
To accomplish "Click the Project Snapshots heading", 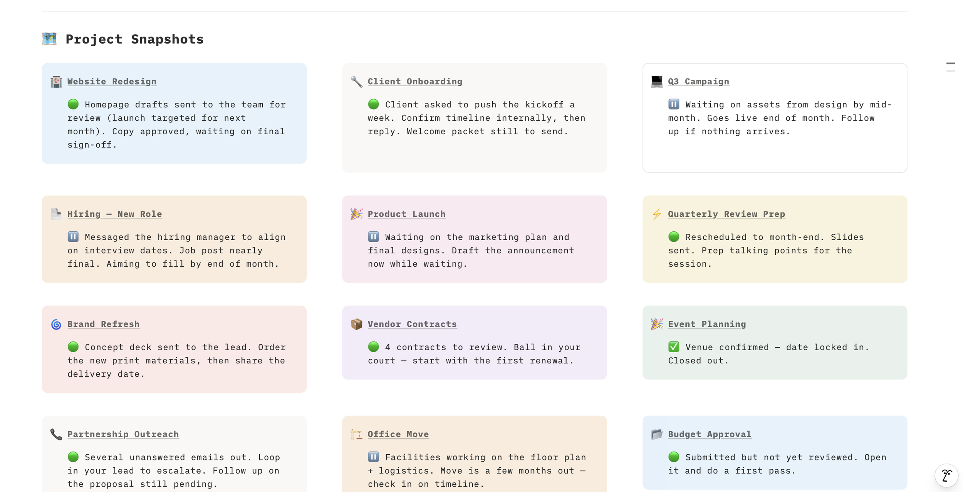I will pyautogui.click(x=134, y=39).
